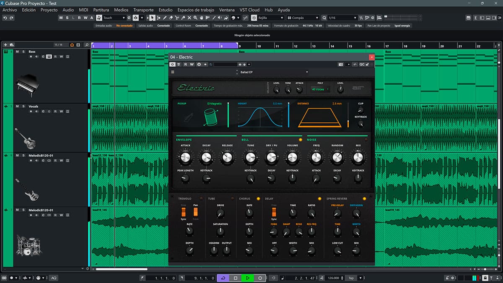Viewport: 503px width, 283px height.
Task: Toggle the Delay effect on/off light
Action: [320, 199]
